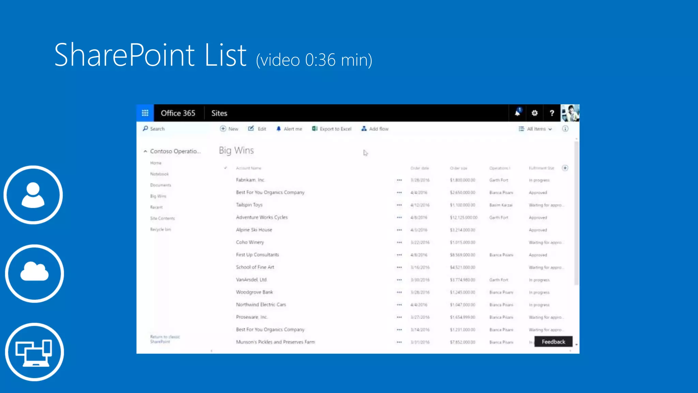Go to Home in left navigation
698x393 pixels.
156,163
